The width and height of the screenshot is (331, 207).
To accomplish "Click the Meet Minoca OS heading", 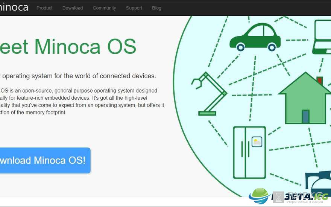I will pos(68,46).
